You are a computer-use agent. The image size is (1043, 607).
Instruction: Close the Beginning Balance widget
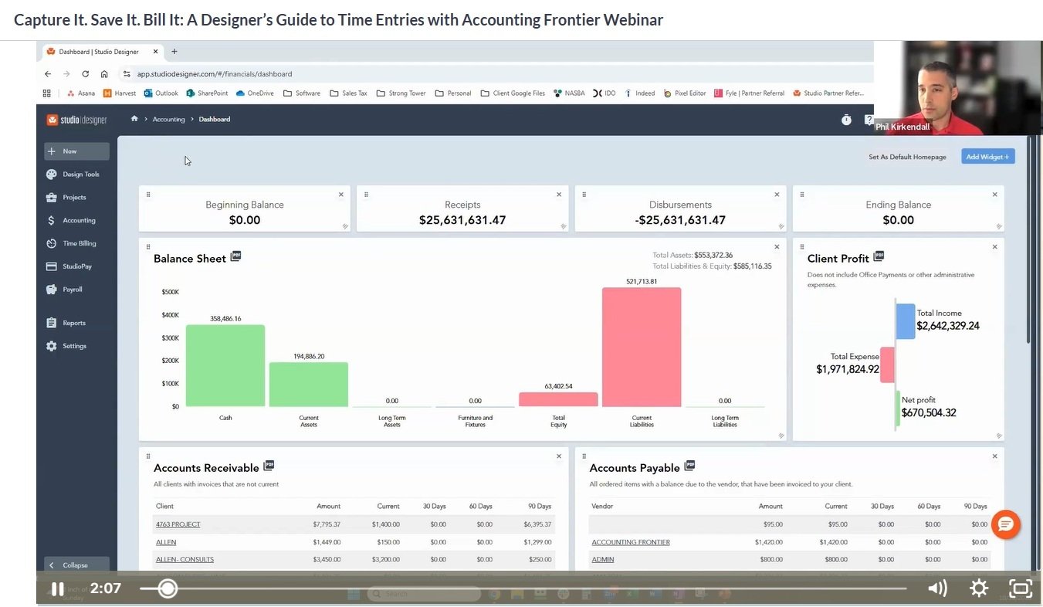point(340,195)
